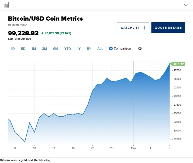The image size is (193, 163).
Task: Switch to 5Y chart range
Action: pos(89,49)
